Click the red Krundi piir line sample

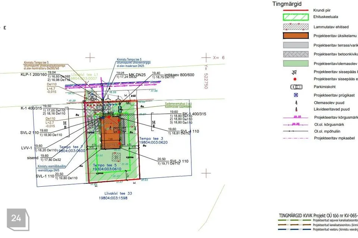pos(296,10)
